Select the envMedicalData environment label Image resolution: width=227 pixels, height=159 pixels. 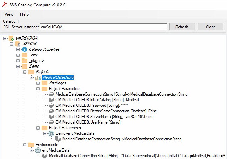(56, 150)
